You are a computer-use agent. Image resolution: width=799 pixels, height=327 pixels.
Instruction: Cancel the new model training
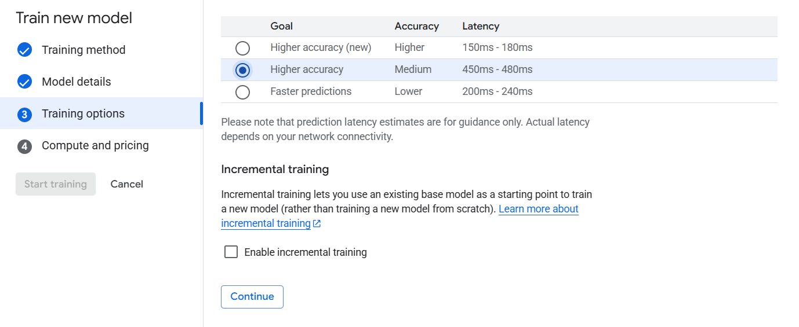(x=127, y=184)
